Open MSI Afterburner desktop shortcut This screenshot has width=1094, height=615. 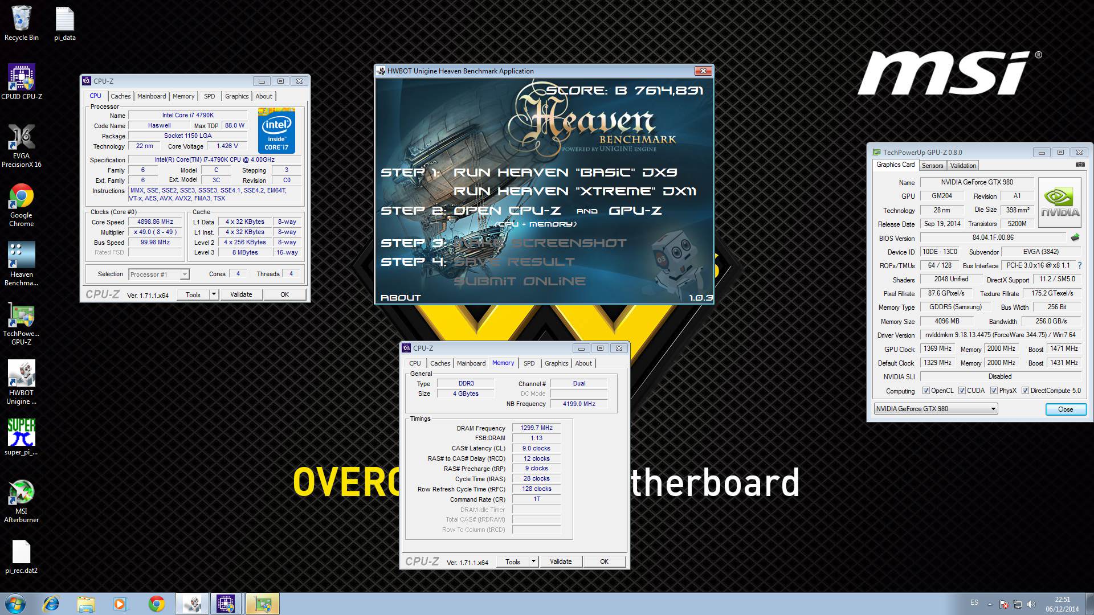[22, 501]
